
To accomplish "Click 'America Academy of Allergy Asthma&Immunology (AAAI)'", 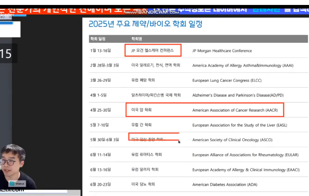I will coord(243,66).
